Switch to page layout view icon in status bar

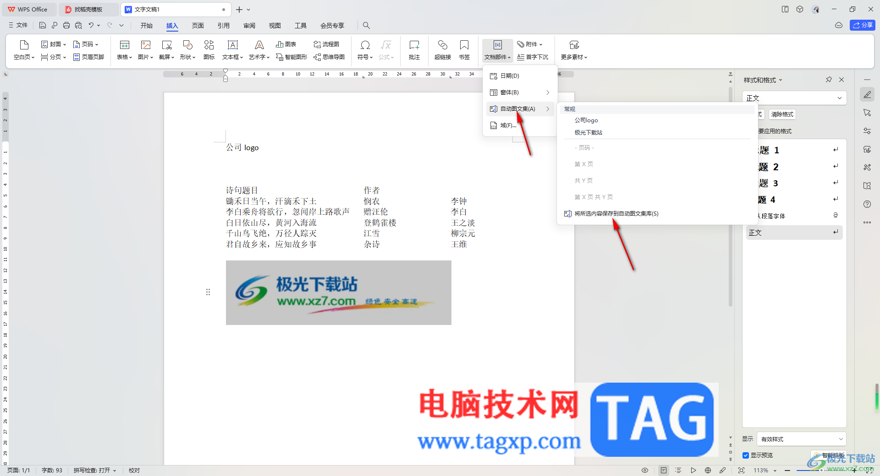coord(663,471)
